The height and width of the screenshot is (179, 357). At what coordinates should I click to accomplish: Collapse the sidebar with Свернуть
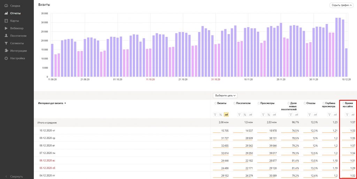[16, 176]
